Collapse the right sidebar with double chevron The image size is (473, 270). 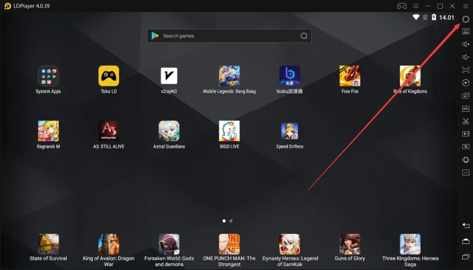[466, 6]
